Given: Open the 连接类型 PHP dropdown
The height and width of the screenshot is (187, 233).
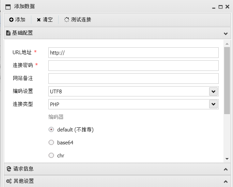Looking at the screenshot, I should (213, 104).
